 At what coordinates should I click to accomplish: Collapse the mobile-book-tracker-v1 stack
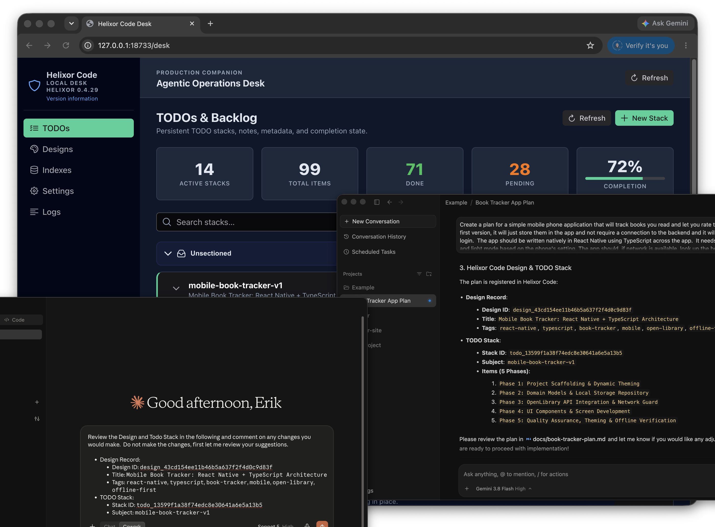(176, 288)
